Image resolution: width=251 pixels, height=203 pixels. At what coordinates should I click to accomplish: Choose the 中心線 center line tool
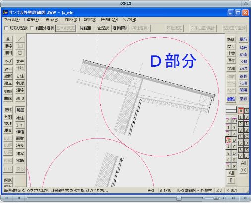coord(20,83)
